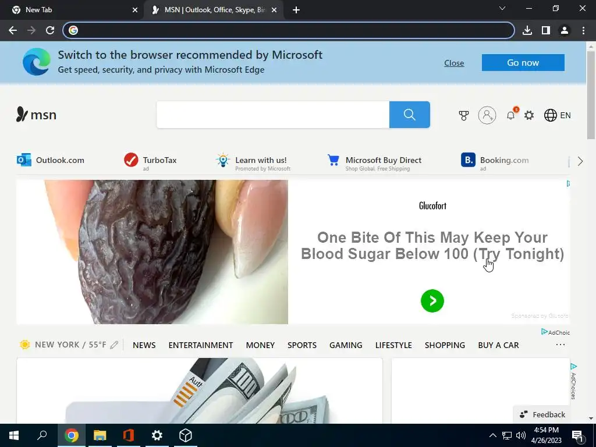Open the Booking.com shortcut
This screenshot has height=447, width=596.
tap(495, 161)
